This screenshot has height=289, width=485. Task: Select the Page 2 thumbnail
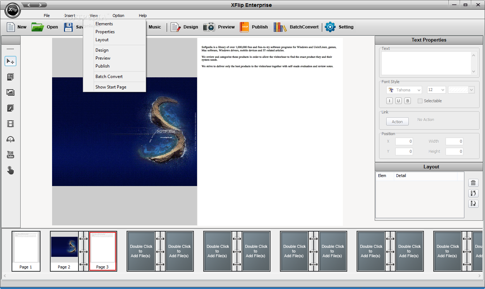(x=64, y=251)
